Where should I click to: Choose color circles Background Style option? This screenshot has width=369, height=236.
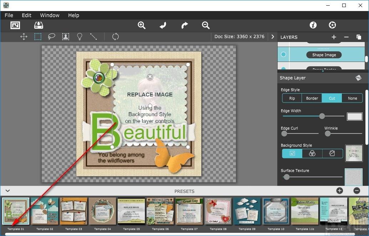[312, 153]
